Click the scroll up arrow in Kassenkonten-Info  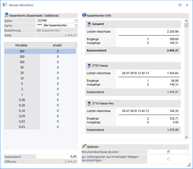tap(186, 21)
